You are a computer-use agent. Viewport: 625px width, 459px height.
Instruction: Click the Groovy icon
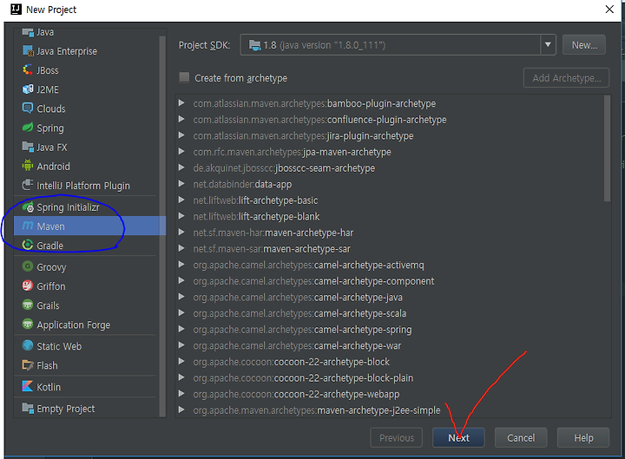tap(28, 266)
